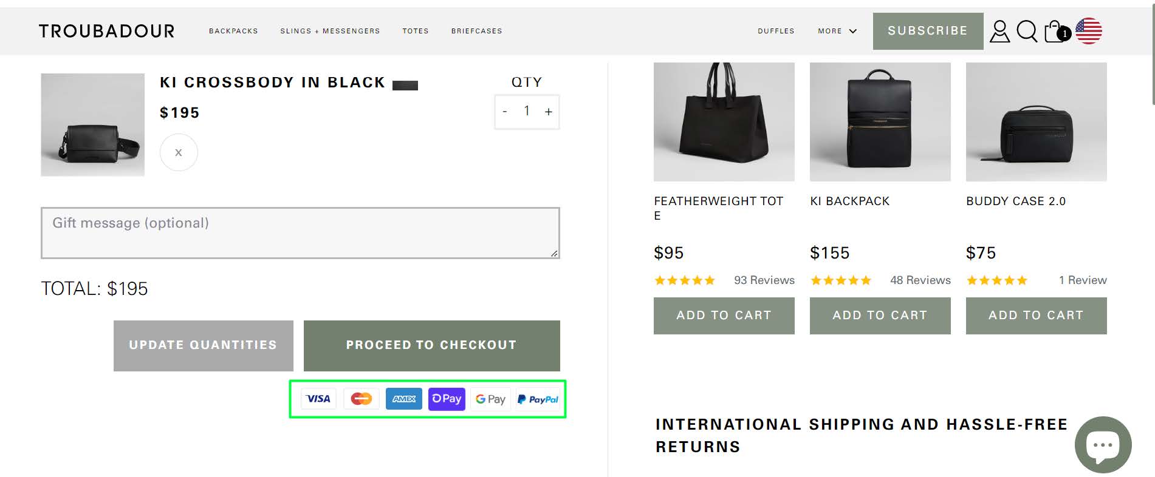Click the gift message text field
The height and width of the screenshot is (477, 1155).
[x=300, y=233]
